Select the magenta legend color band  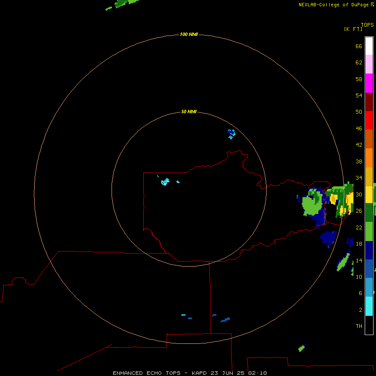click(369, 83)
